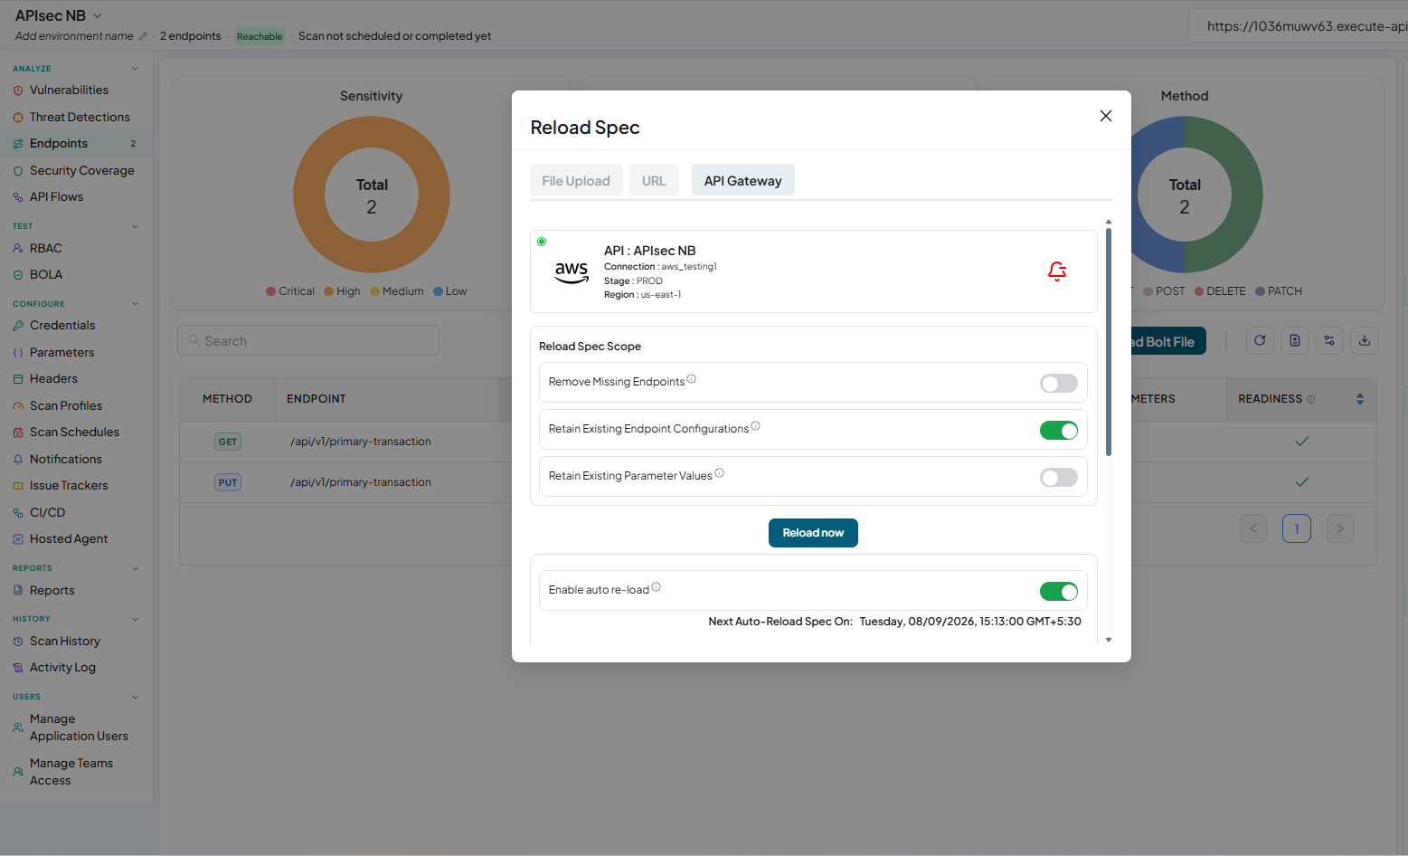1408x856 pixels.
Task: Enable Remove Missing Endpoints toggle
Action: tap(1059, 384)
